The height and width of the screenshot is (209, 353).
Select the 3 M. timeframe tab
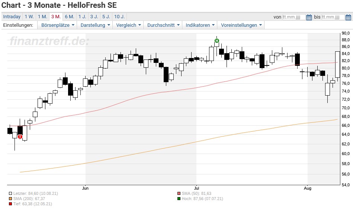[56, 17]
